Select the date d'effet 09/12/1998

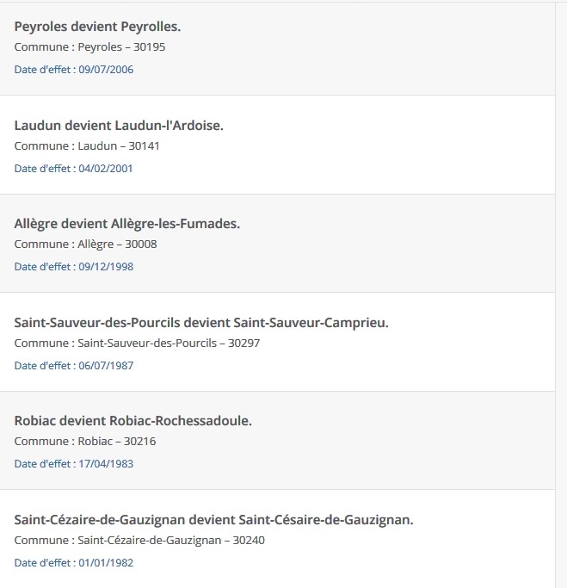pos(74,267)
